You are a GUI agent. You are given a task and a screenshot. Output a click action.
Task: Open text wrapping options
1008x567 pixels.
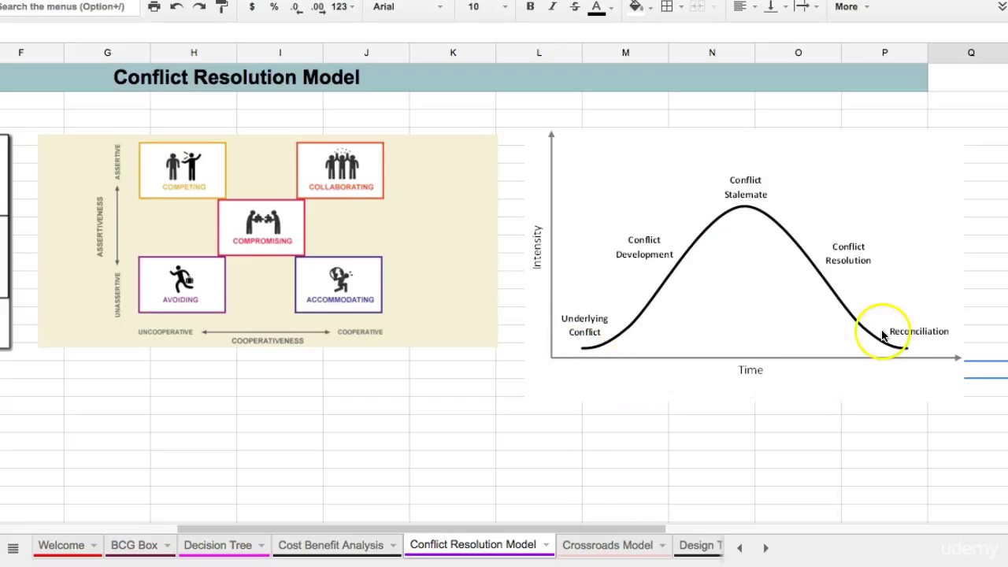pos(806,6)
